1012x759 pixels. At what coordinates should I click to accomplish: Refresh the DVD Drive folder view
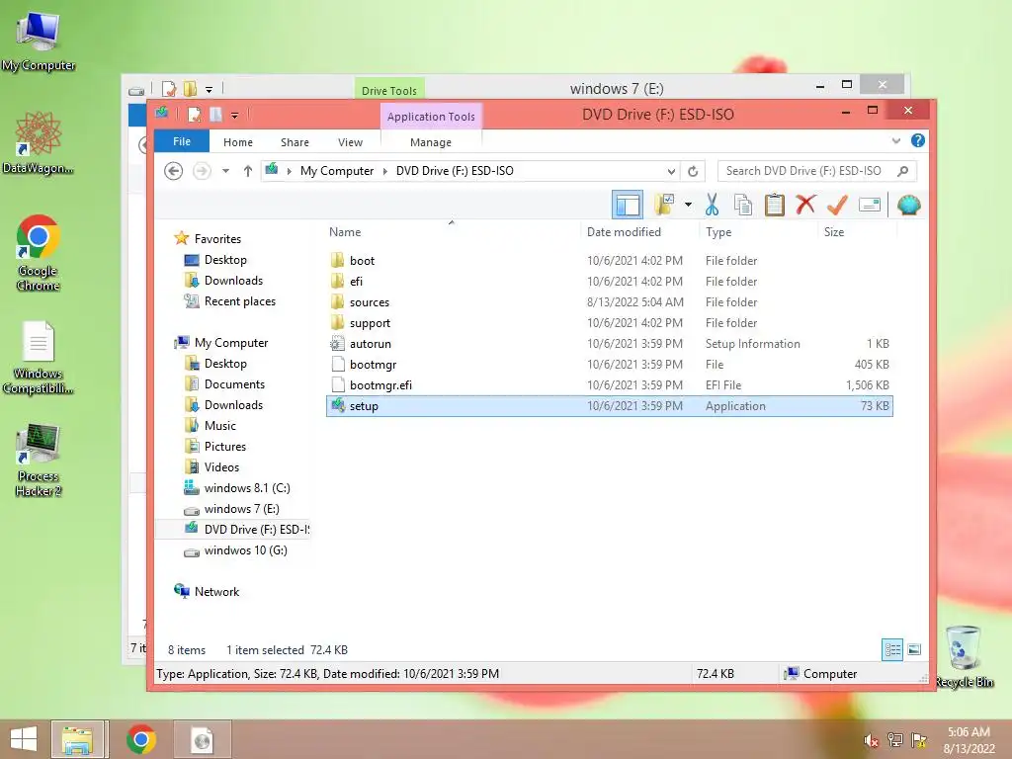[693, 171]
